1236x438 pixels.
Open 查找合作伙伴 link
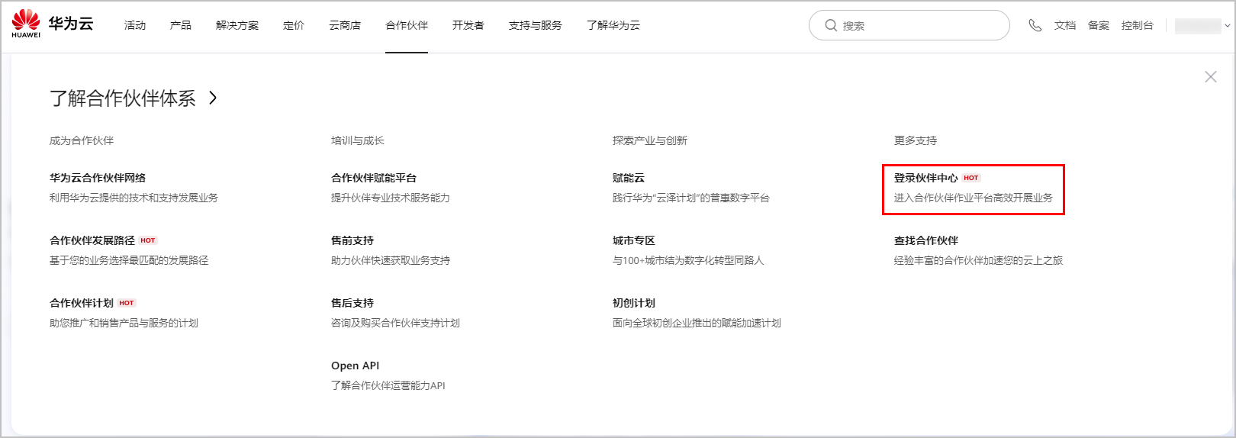(x=926, y=240)
